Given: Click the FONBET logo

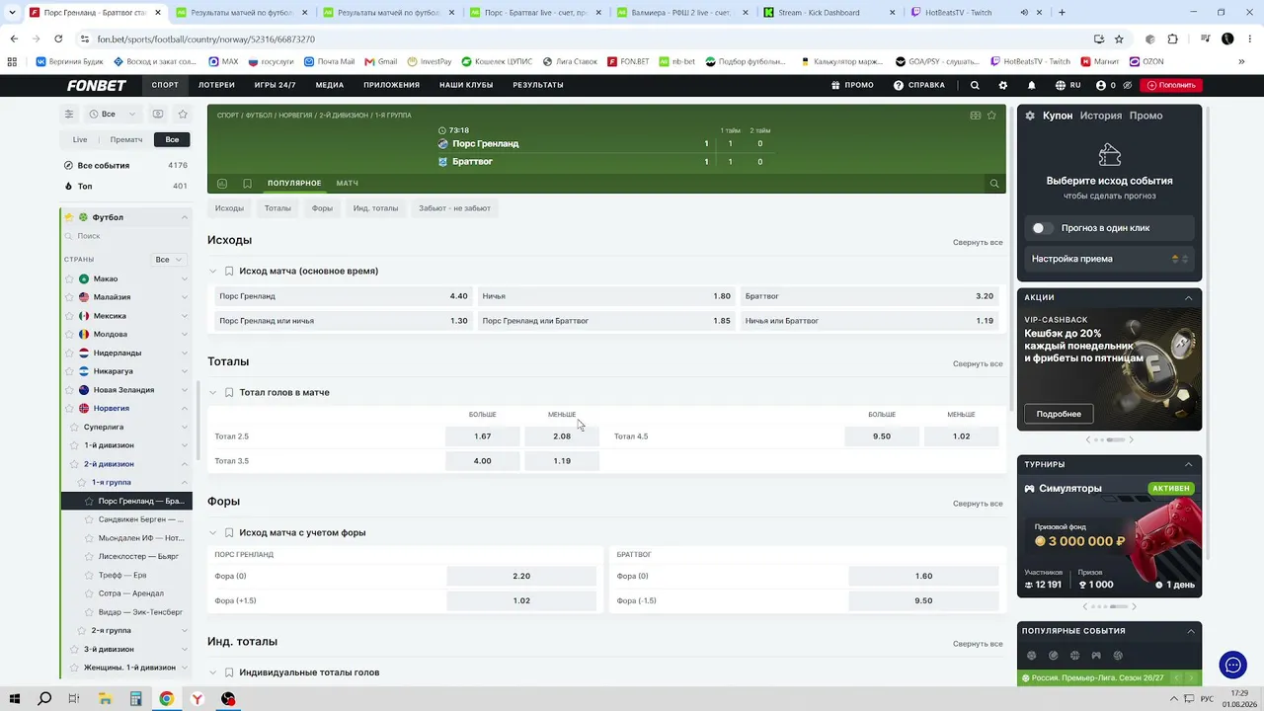Looking at the screenshot, I should (x=97, y=85).
